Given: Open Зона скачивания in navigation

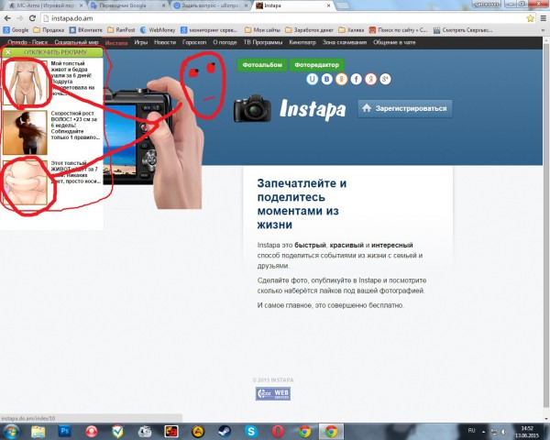Looking at the screenshot, I should 345,42.
